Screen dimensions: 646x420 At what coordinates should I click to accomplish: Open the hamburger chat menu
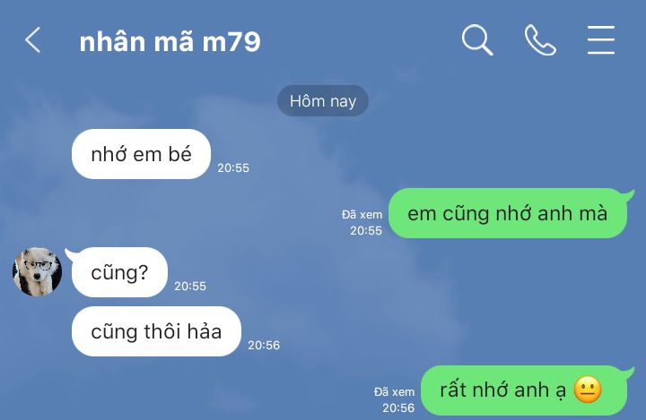point(600,40)
